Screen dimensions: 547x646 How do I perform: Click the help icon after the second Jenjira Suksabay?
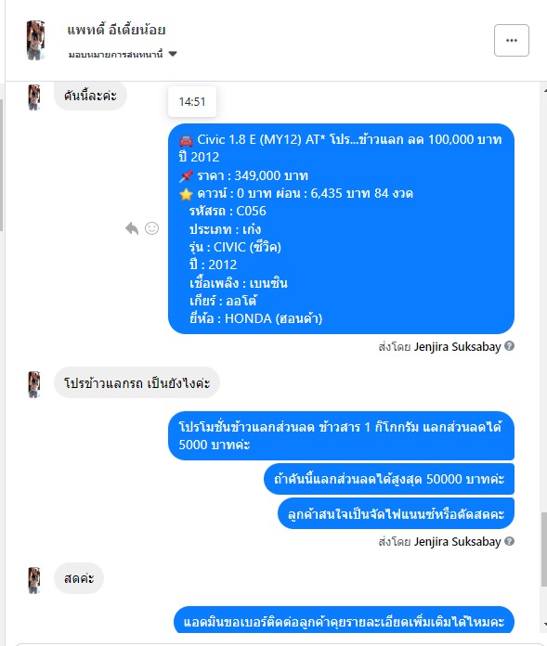(509, 541)
